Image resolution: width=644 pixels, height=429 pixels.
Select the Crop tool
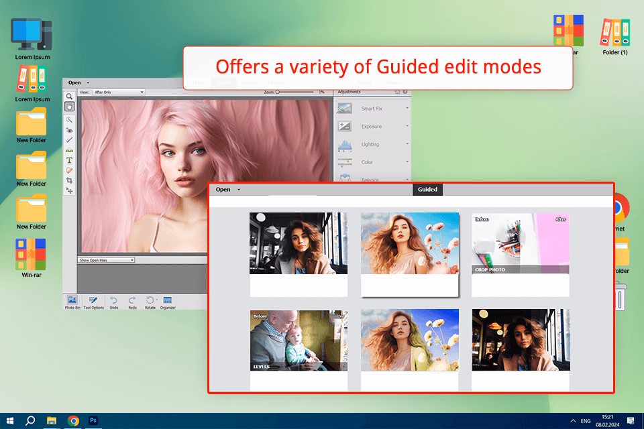69,180
